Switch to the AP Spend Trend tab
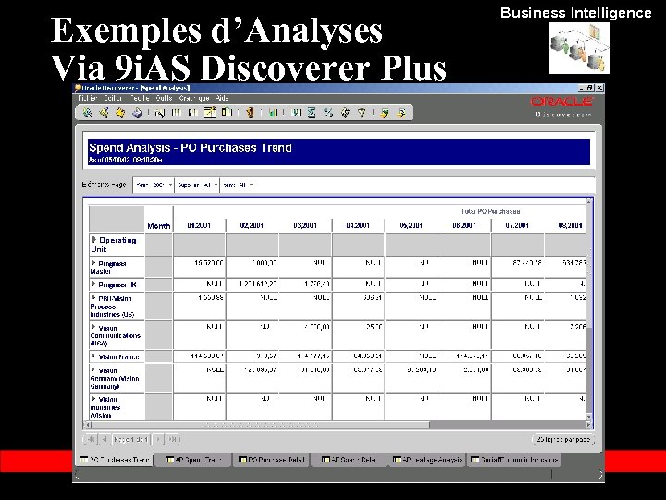Viewport: 666px width, 500px height. tap(193, 459)
